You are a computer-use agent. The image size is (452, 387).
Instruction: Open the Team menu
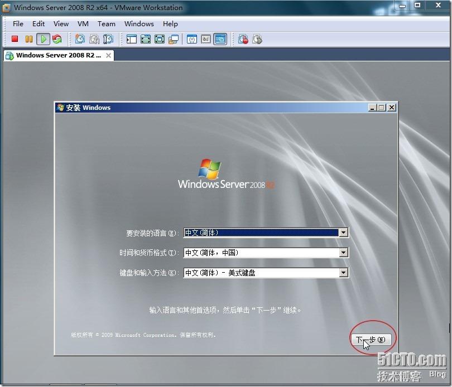pyautogui.click(x=107, y=24)
